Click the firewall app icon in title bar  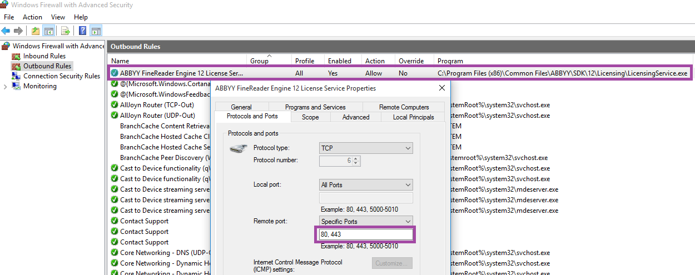coord(4,5)
